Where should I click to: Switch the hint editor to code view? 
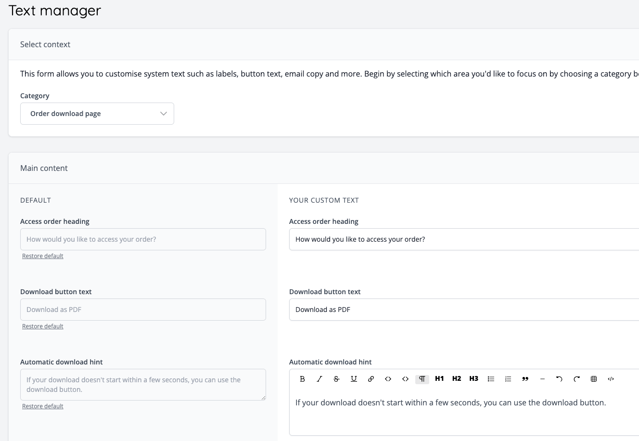[x=611, y=379]
